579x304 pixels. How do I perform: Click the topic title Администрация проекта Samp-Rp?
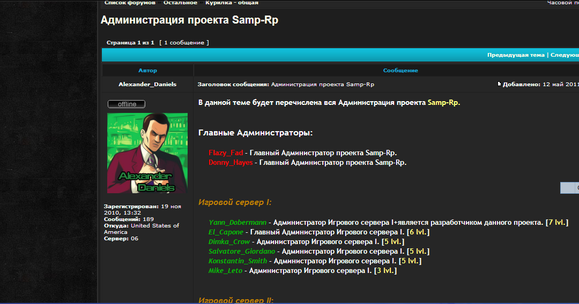pyautogui.click(x=189, y=20)
